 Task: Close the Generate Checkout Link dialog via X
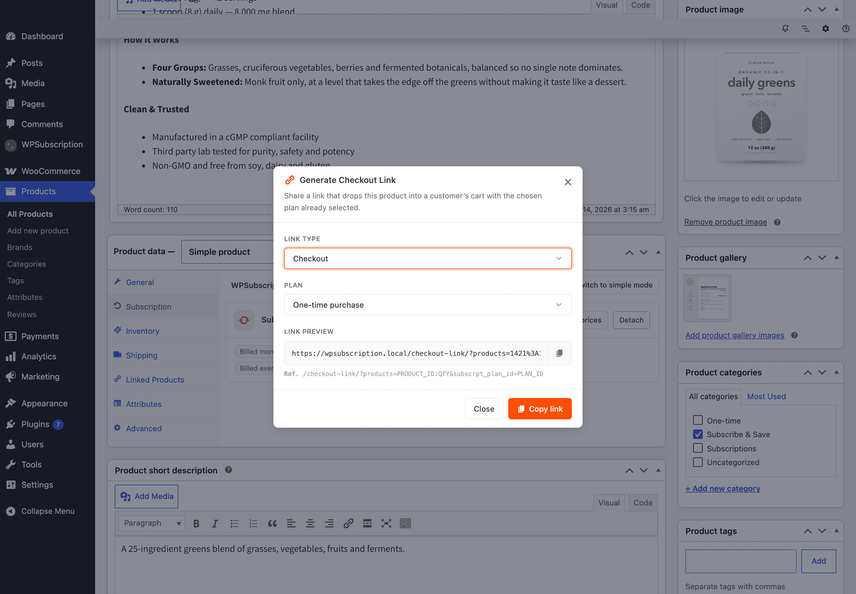(x=568, y=182)
